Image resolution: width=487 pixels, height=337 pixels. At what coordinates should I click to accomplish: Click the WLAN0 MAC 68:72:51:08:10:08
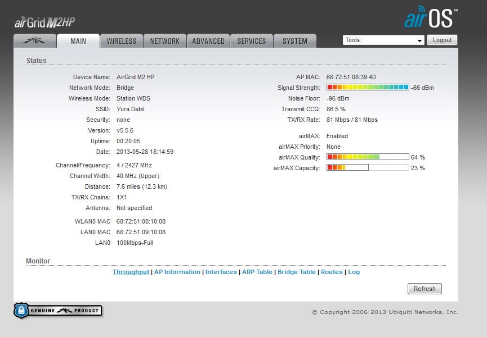coord(141,221)
